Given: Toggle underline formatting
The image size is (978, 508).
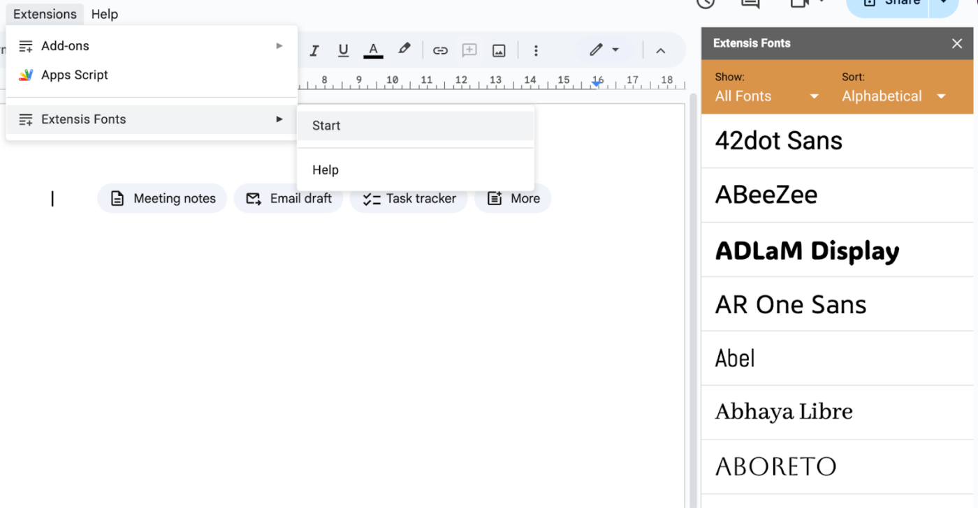Looking at the screenshot, I should tap(343, 50).
